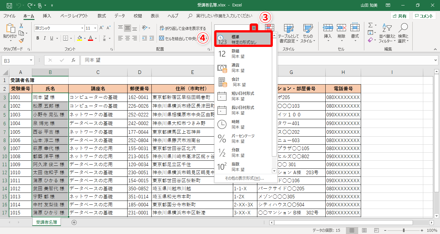Click the 共有 share button
440x234 pixels.
coord(400,16)
